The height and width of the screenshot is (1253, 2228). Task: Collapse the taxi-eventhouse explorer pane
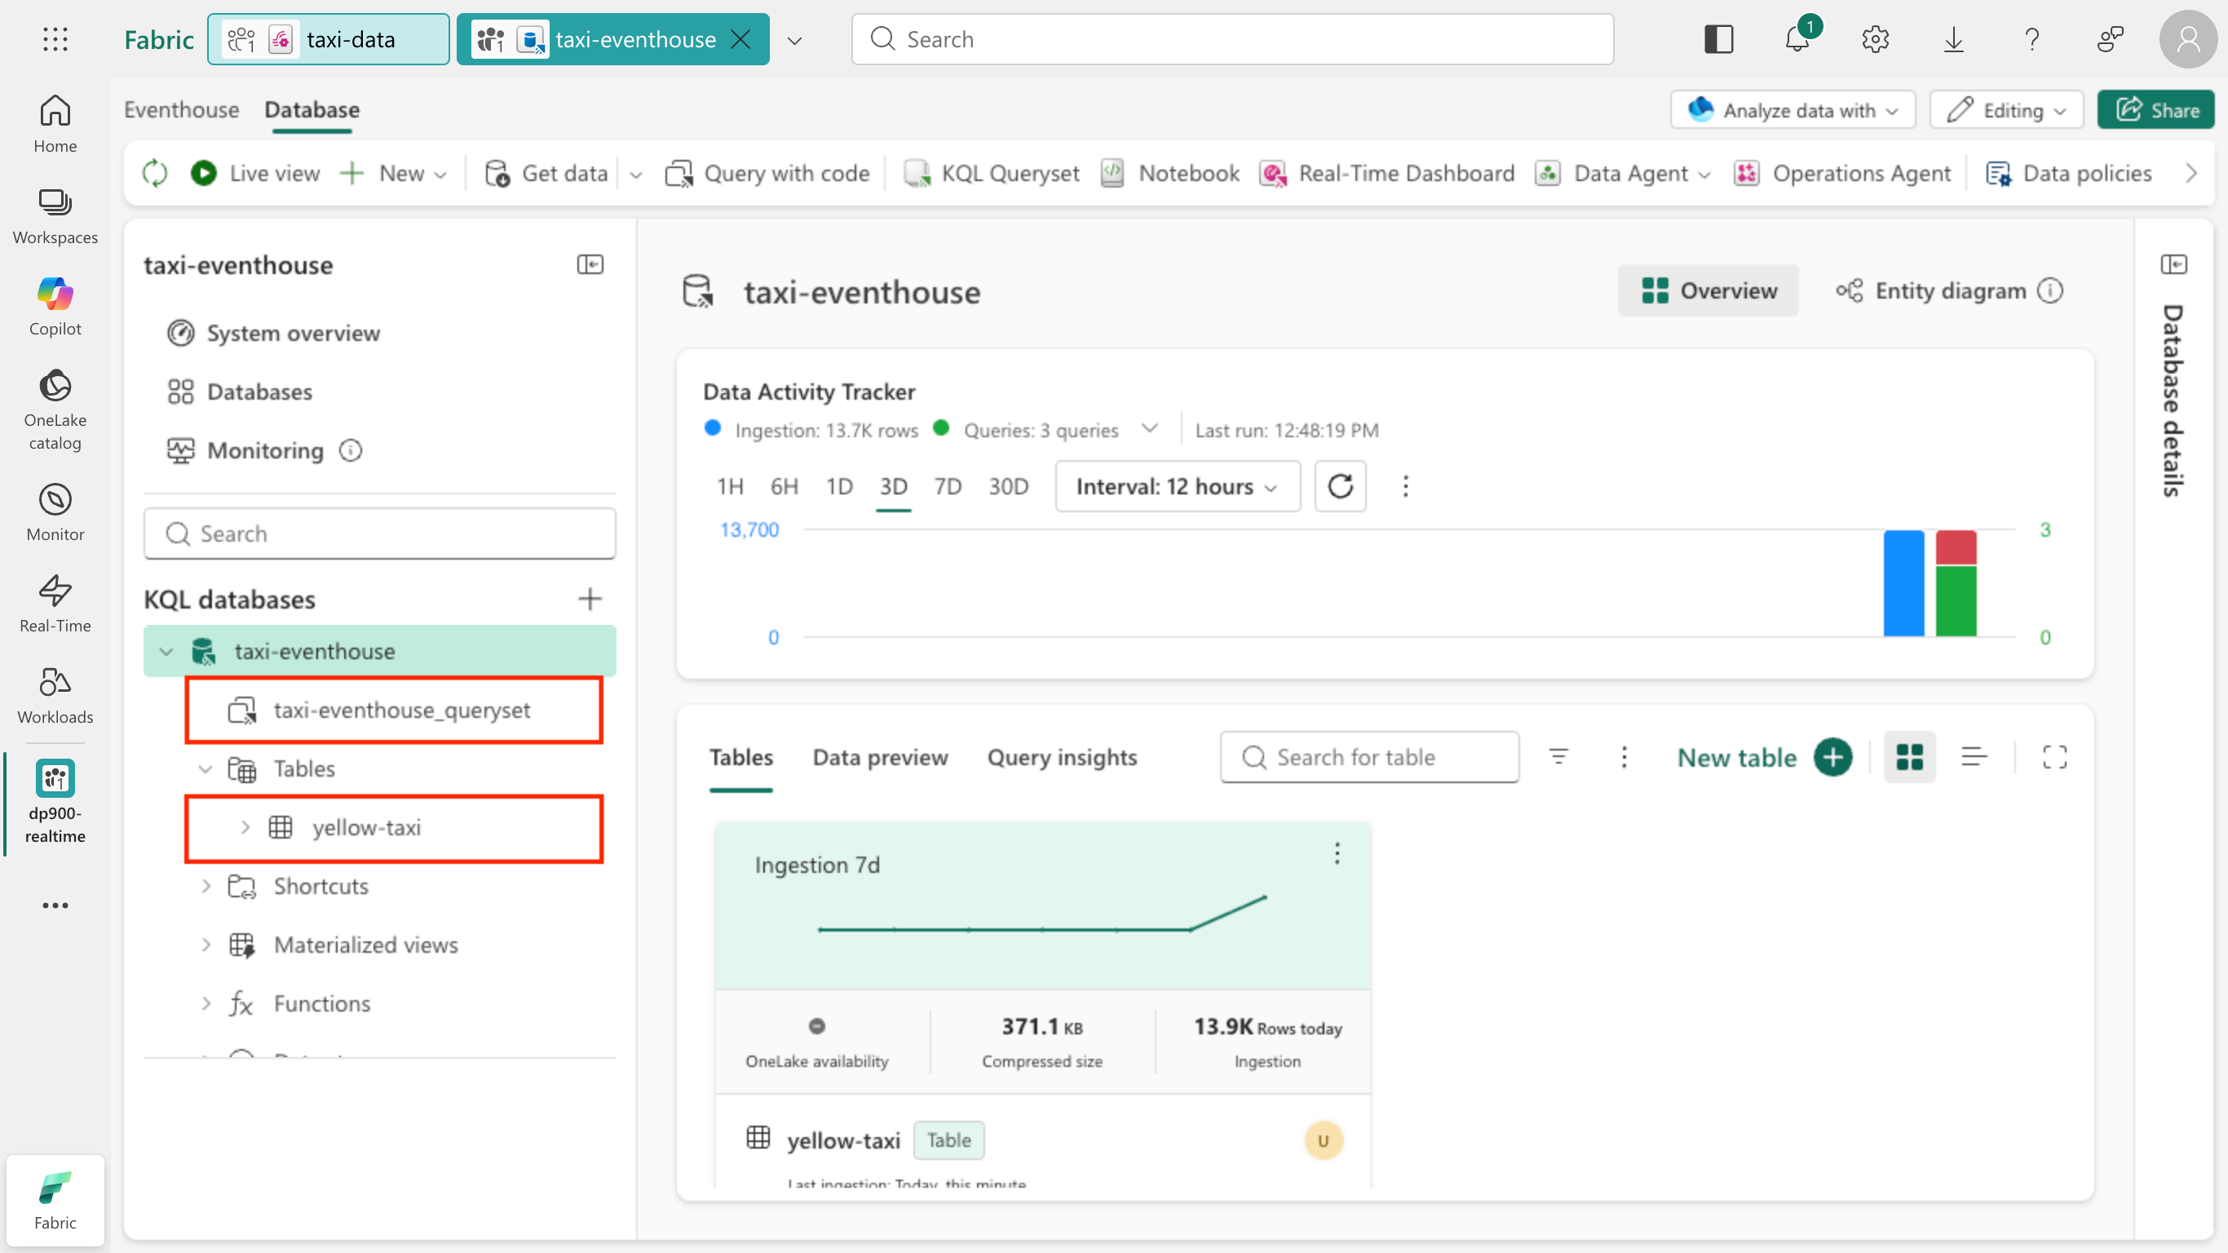pyautogui.click(x=590, y=265)
